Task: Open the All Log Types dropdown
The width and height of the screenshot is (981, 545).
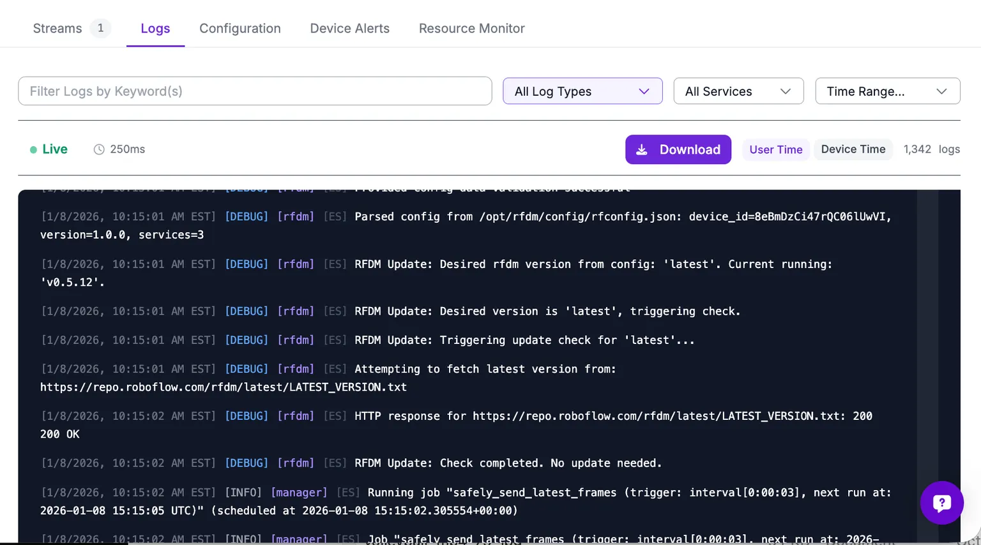Action: pyautogui.click(x=582, y=91)
